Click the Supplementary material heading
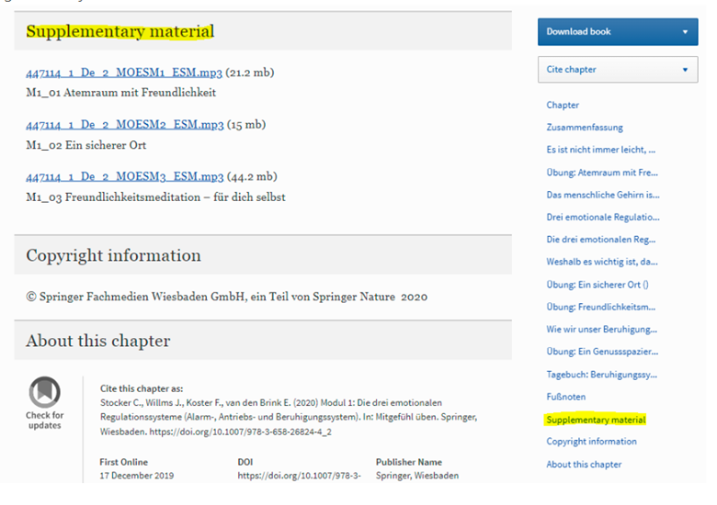 click(119, 31)
